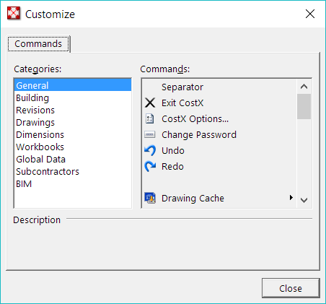Click the Close button
The height and width of the screenshot is (304, 326).
point(291,288)
